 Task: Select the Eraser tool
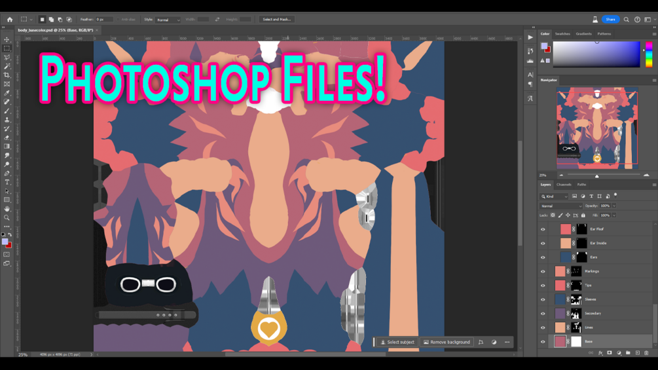[7, 138]
